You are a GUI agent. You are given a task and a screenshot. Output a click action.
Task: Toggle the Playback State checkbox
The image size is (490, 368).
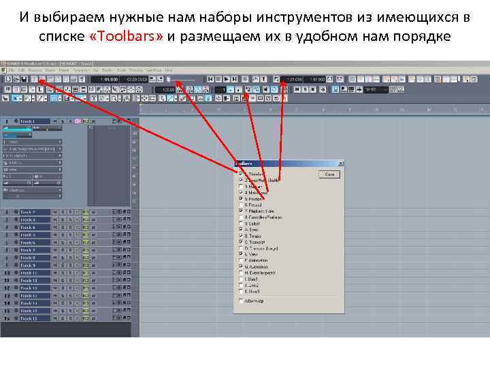click(x=241, y=211)
